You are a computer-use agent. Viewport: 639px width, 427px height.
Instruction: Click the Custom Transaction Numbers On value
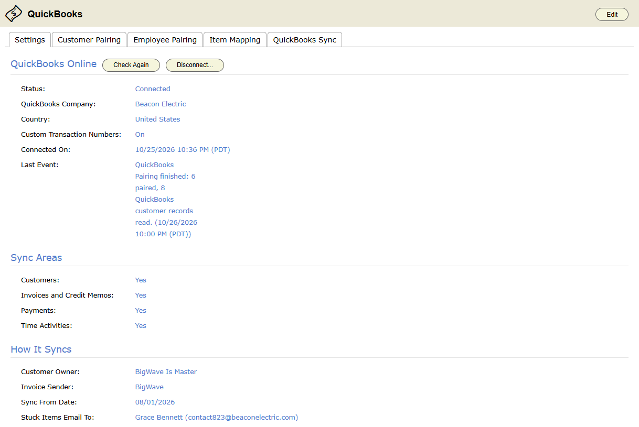tap(140, 135)
